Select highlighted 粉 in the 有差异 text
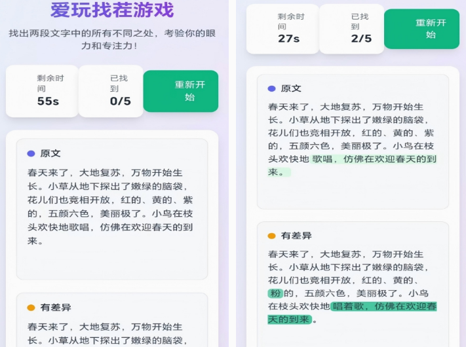This screenshot has height=347, width=466. (275, 293)
